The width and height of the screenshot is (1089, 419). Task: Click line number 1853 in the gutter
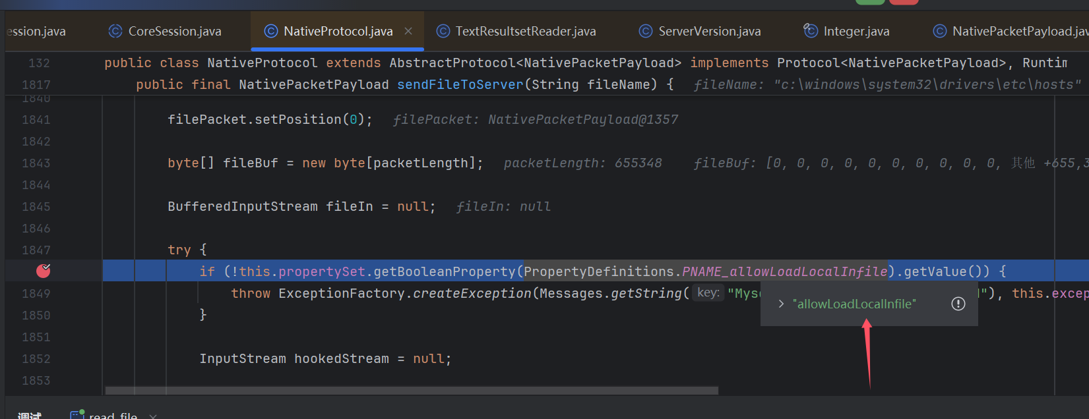pos(36,381)
